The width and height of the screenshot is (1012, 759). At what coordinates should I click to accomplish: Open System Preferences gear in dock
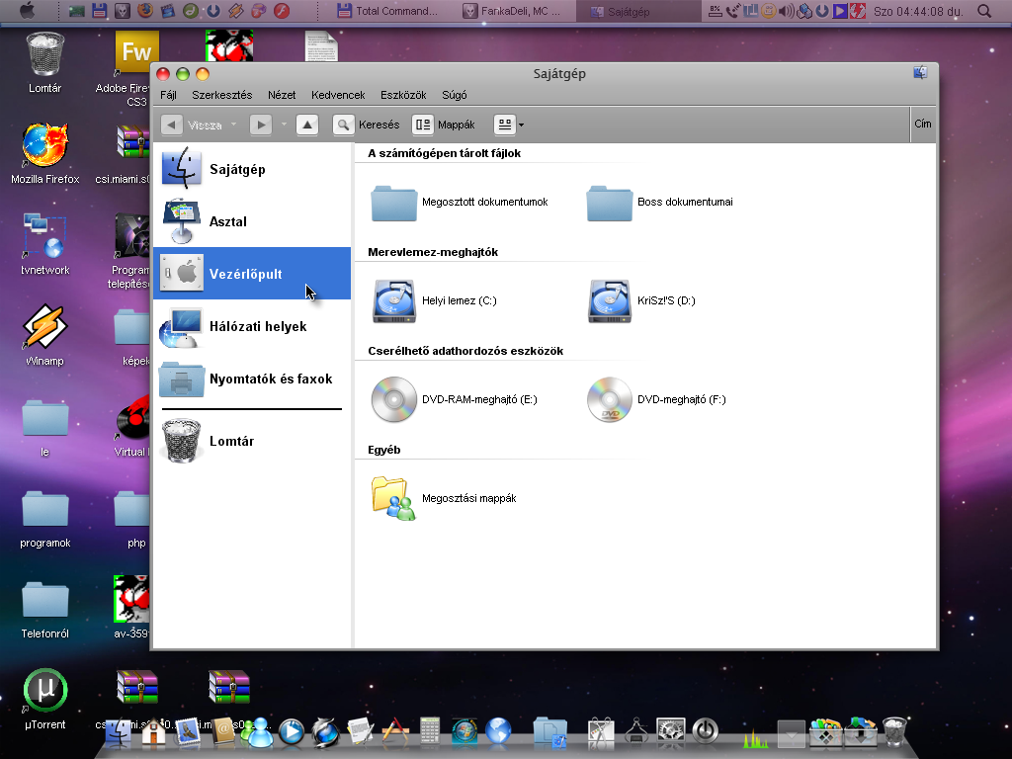[671, 732]
